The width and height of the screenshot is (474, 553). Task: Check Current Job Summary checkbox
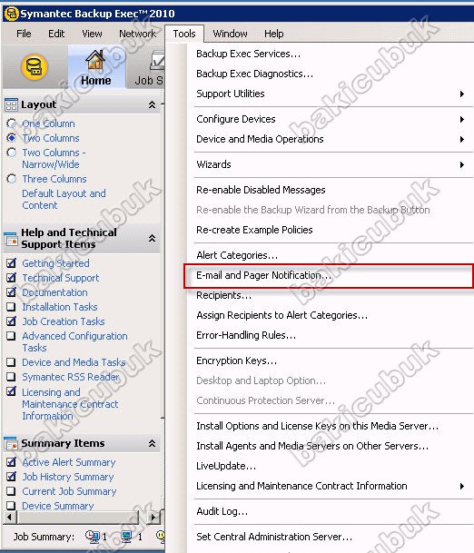point(11,491)
